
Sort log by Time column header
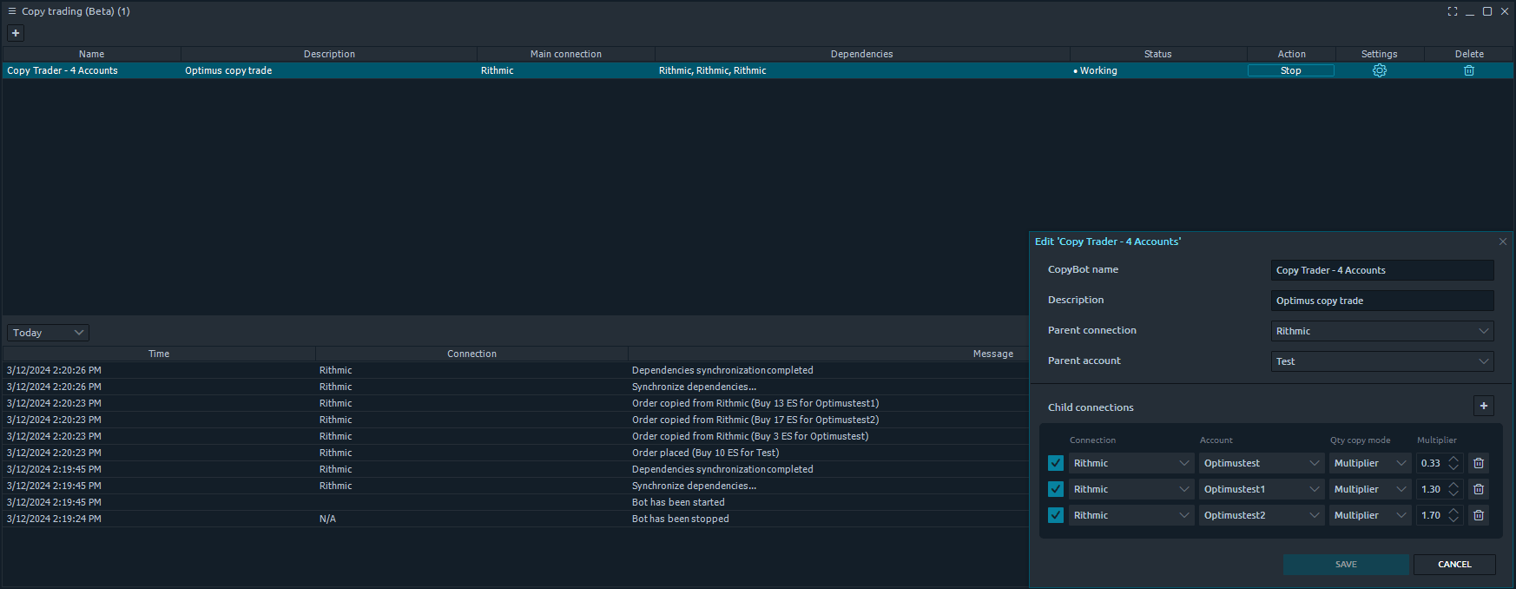(x=159, y=354)
